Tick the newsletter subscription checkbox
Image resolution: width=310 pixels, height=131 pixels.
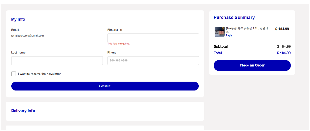14,74
